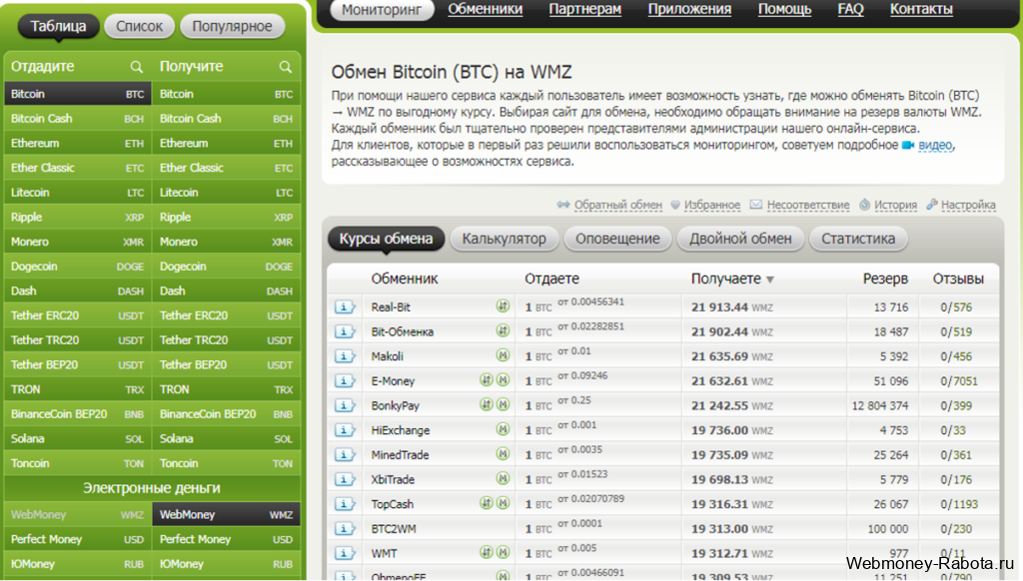1023x581 pixels.
Task: Open Статистика tab
Action: (x=858, y=239)
